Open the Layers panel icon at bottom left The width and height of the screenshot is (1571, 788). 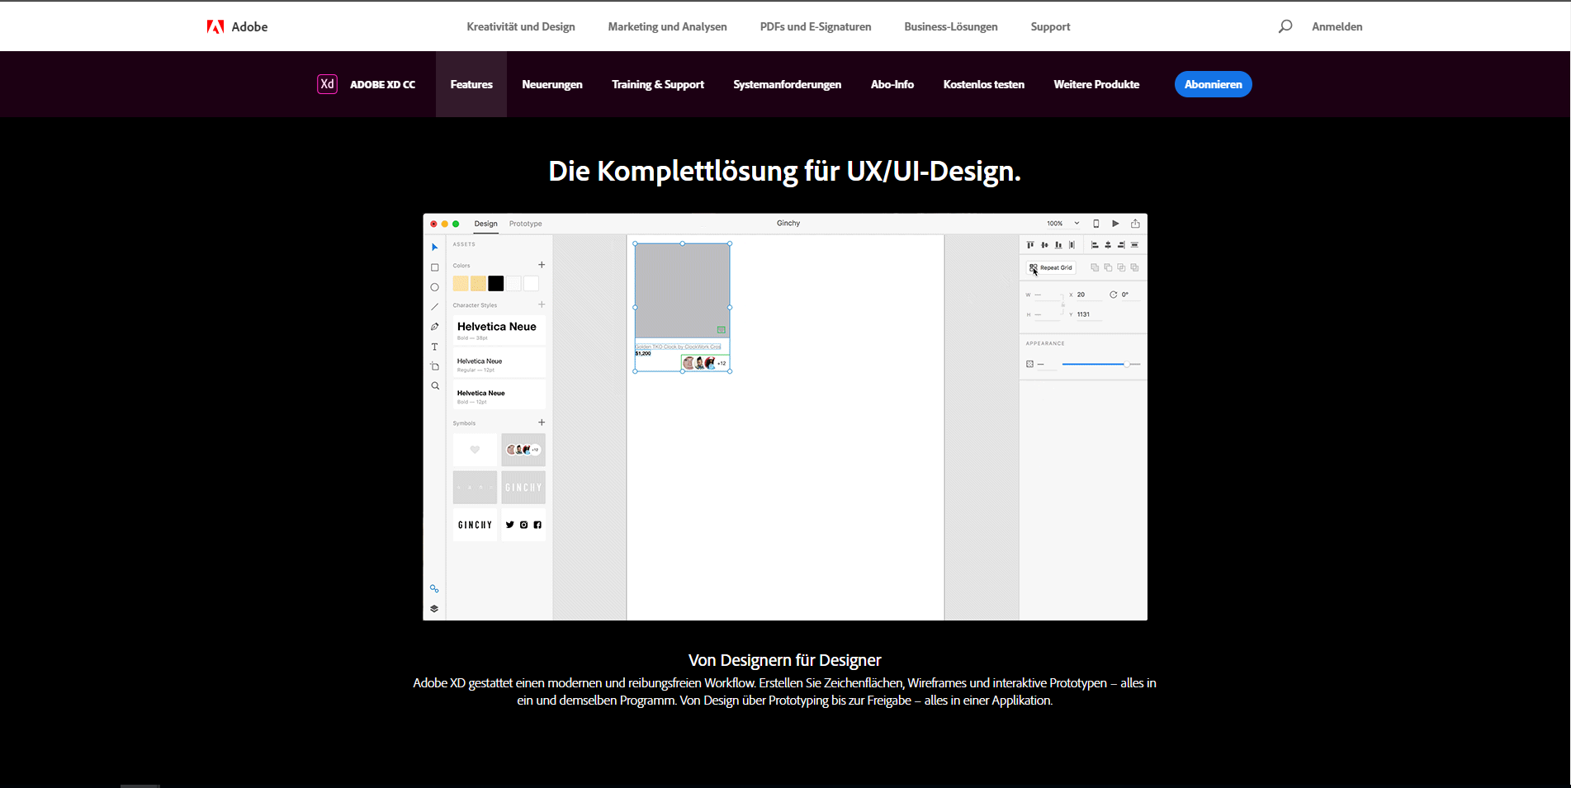coord(434,609)
